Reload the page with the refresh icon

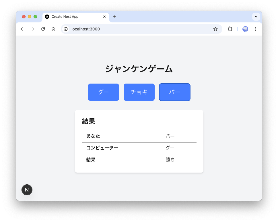(x=43, y=29)
